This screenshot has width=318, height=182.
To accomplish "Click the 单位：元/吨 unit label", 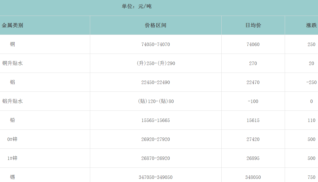I will click(x=137, y=6).
